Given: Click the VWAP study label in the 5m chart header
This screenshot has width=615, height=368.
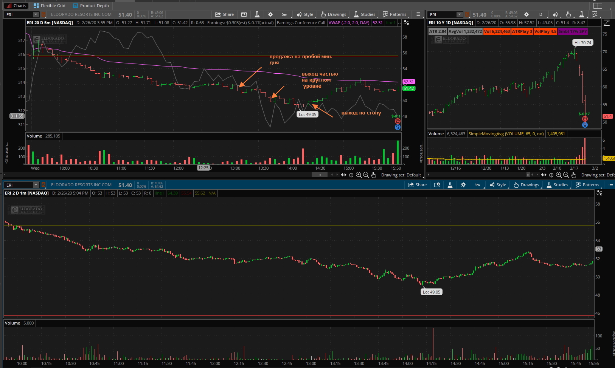Looking at the screenshot, I should click(349, 23).
